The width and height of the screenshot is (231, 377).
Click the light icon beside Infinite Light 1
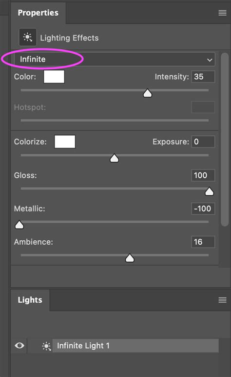46,346
